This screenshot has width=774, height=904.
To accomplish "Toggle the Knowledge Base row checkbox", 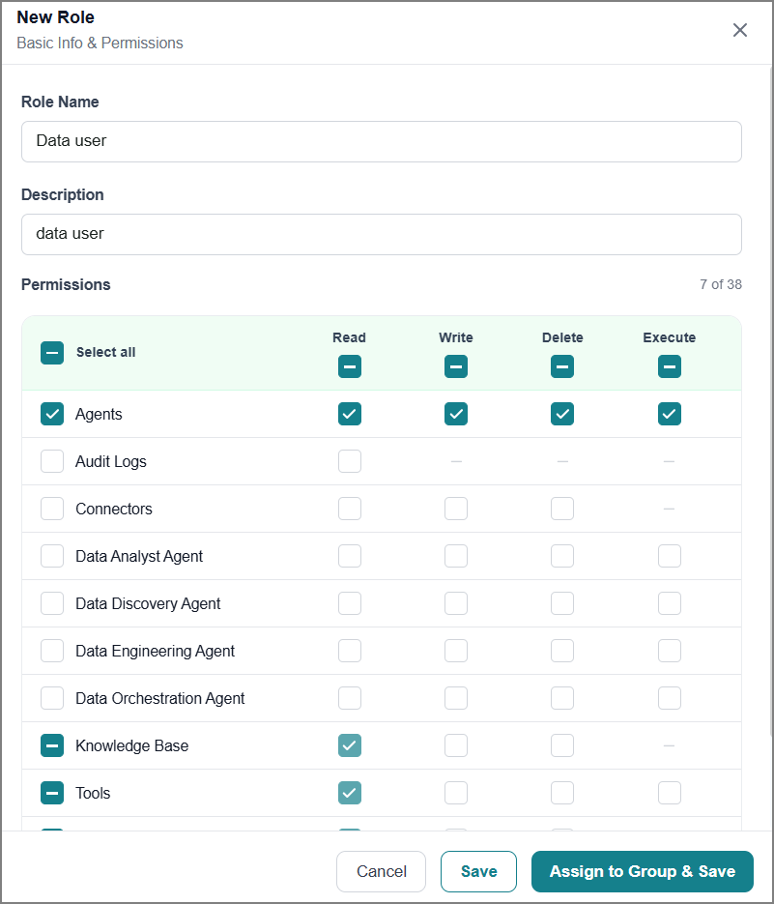I will [x=52, y=745].
